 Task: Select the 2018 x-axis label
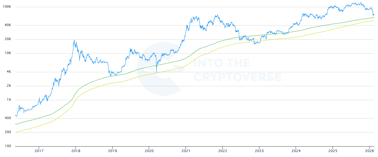(75, 151)
